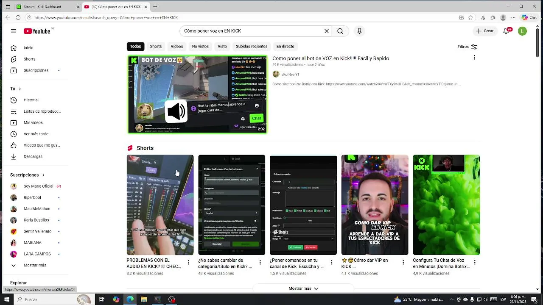Open the Windows Start menu
Image resolution: width=543 pixels, height=305 pixels.
tap(6, 299)
